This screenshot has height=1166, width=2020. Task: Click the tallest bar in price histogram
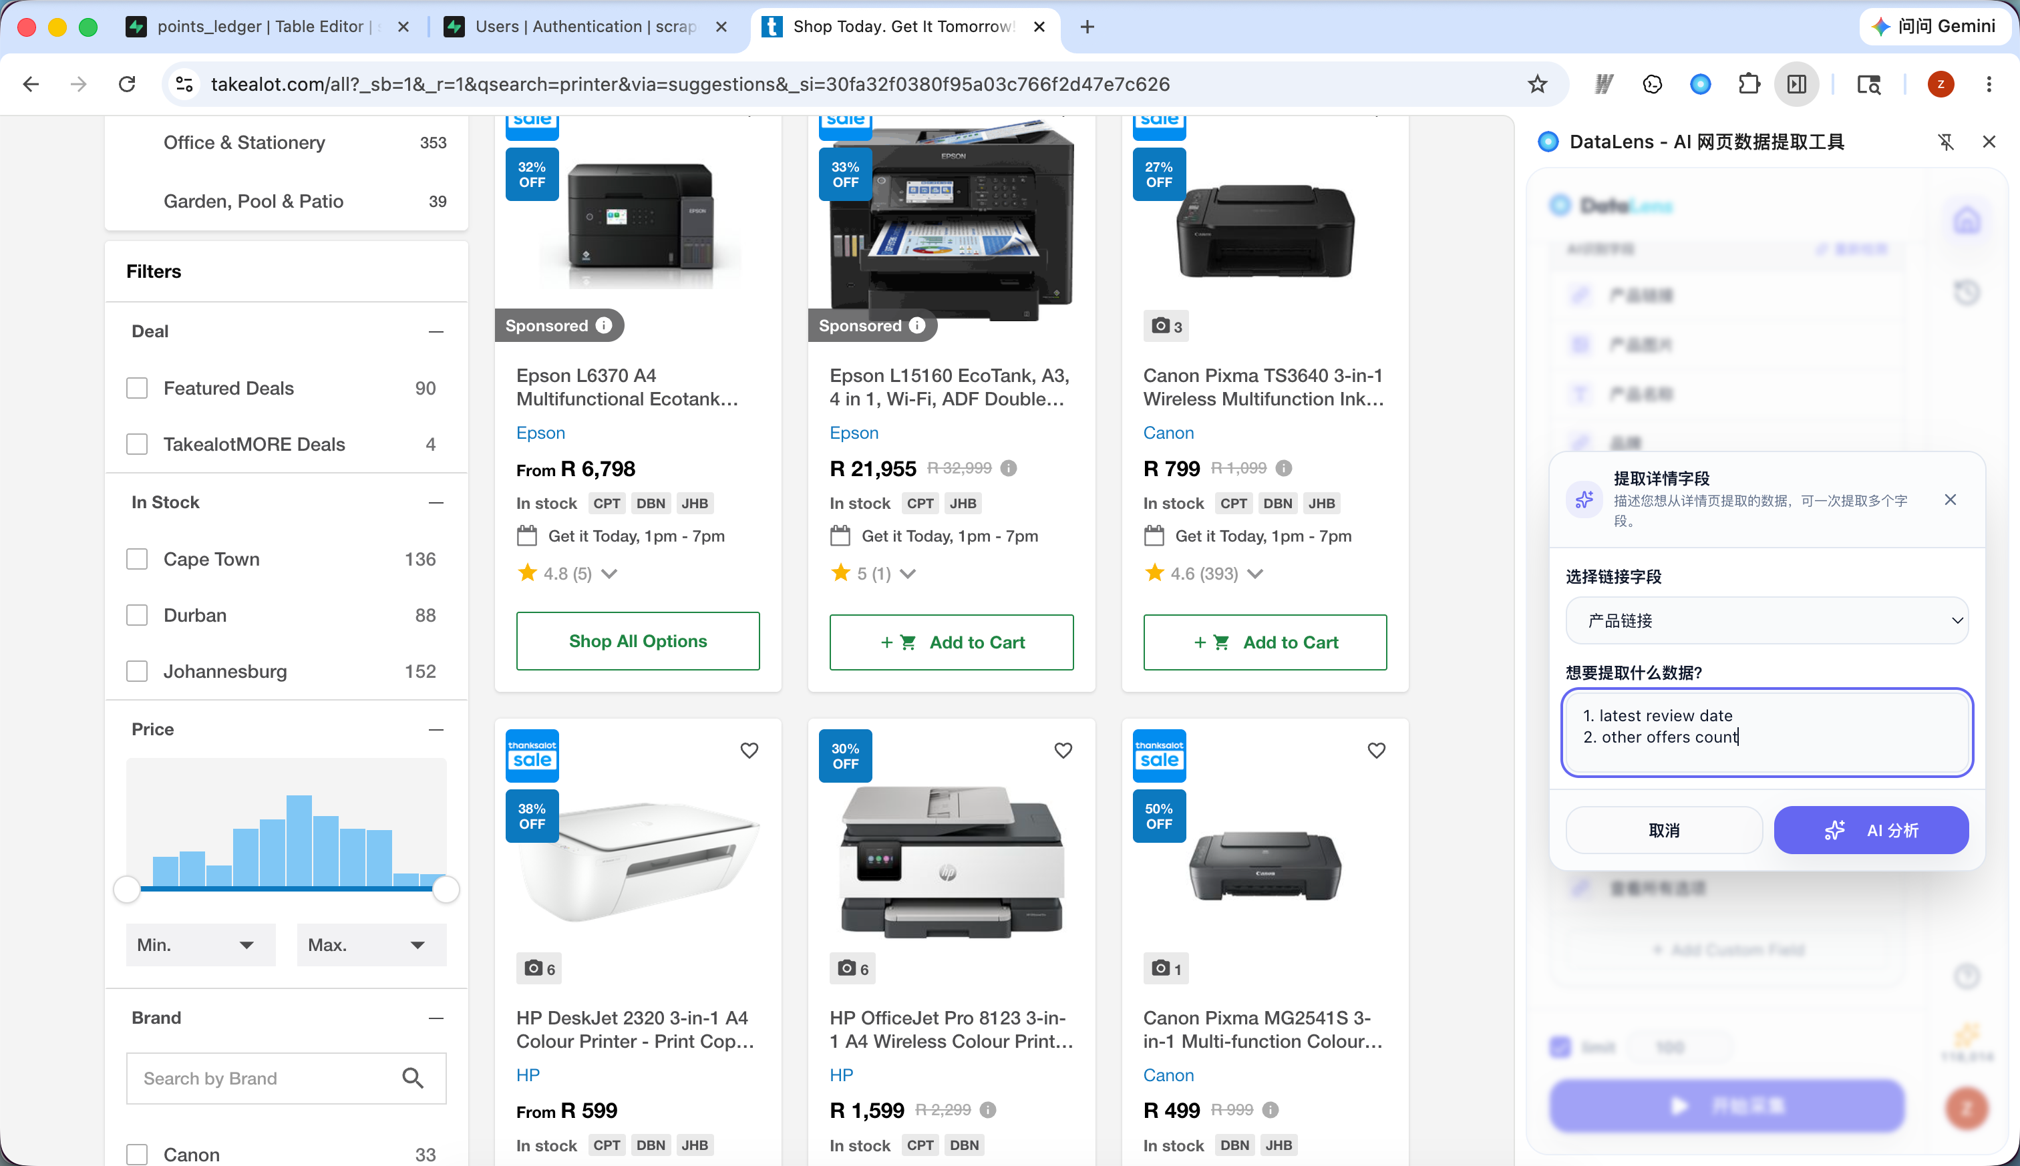point(299,840)
